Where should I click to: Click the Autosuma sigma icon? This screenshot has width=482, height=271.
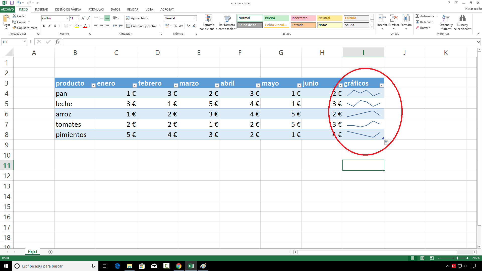(x=417, y=16)
